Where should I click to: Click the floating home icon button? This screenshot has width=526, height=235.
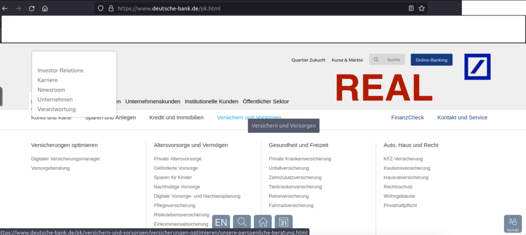(x=262, y=222)
